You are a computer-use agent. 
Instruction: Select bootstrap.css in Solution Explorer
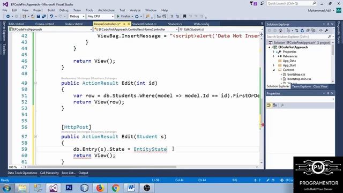296,75
